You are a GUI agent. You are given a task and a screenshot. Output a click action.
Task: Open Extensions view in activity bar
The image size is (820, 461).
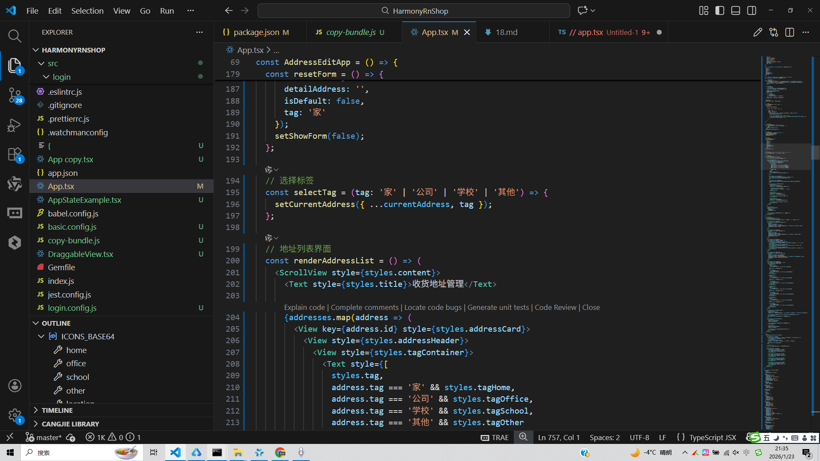click(15, 154)
